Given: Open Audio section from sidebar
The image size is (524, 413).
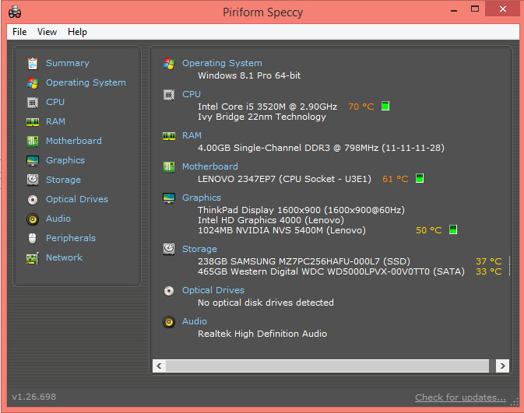Looking at the screenshot, I should (x=58, y=219).
